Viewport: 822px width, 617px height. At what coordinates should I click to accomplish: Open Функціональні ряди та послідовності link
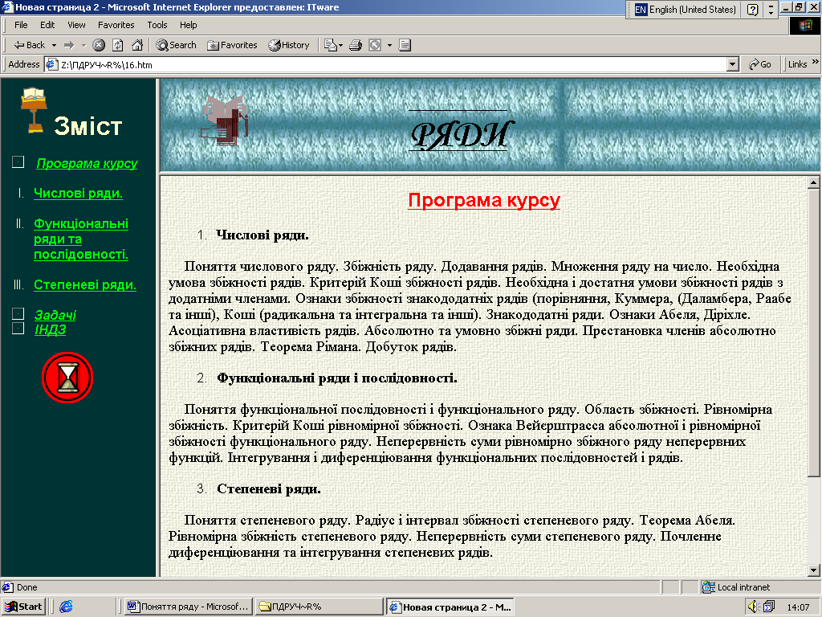(81, 239)
